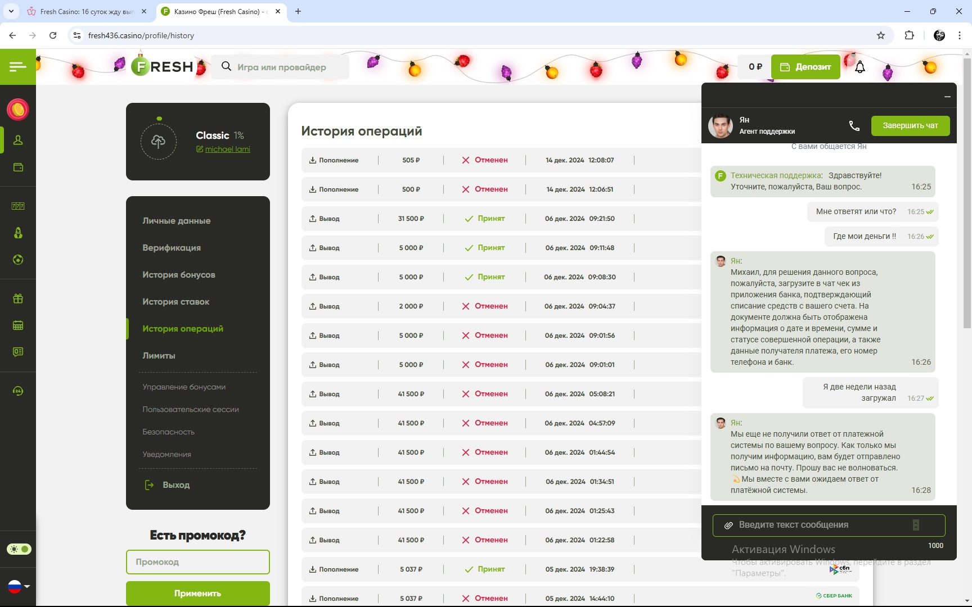Click Завершить чат button
The width and height of the screenshot is (972, 607).
pos(910,126)
